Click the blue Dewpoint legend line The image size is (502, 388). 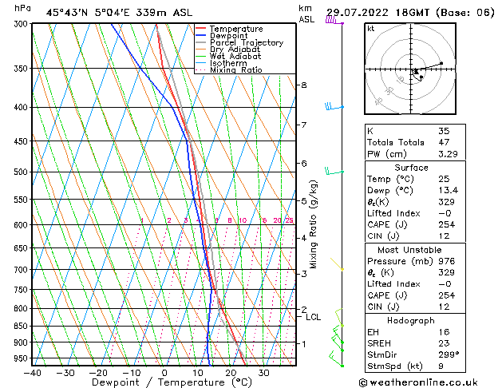click(200, 36)
